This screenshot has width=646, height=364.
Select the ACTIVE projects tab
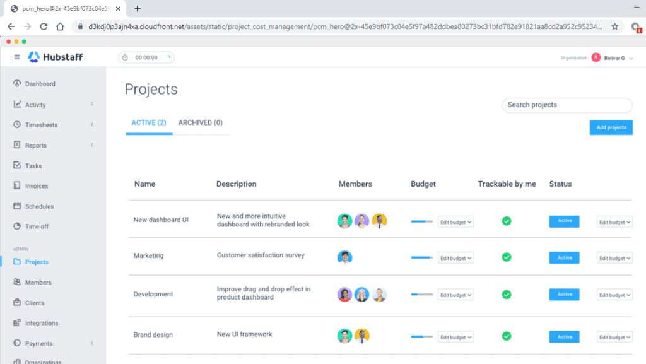click(150, 123)
